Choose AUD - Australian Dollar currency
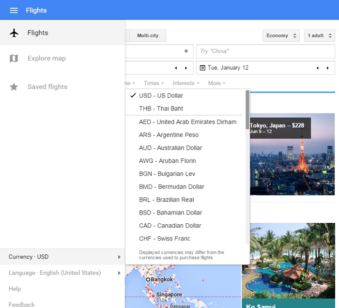 point(185,148)
